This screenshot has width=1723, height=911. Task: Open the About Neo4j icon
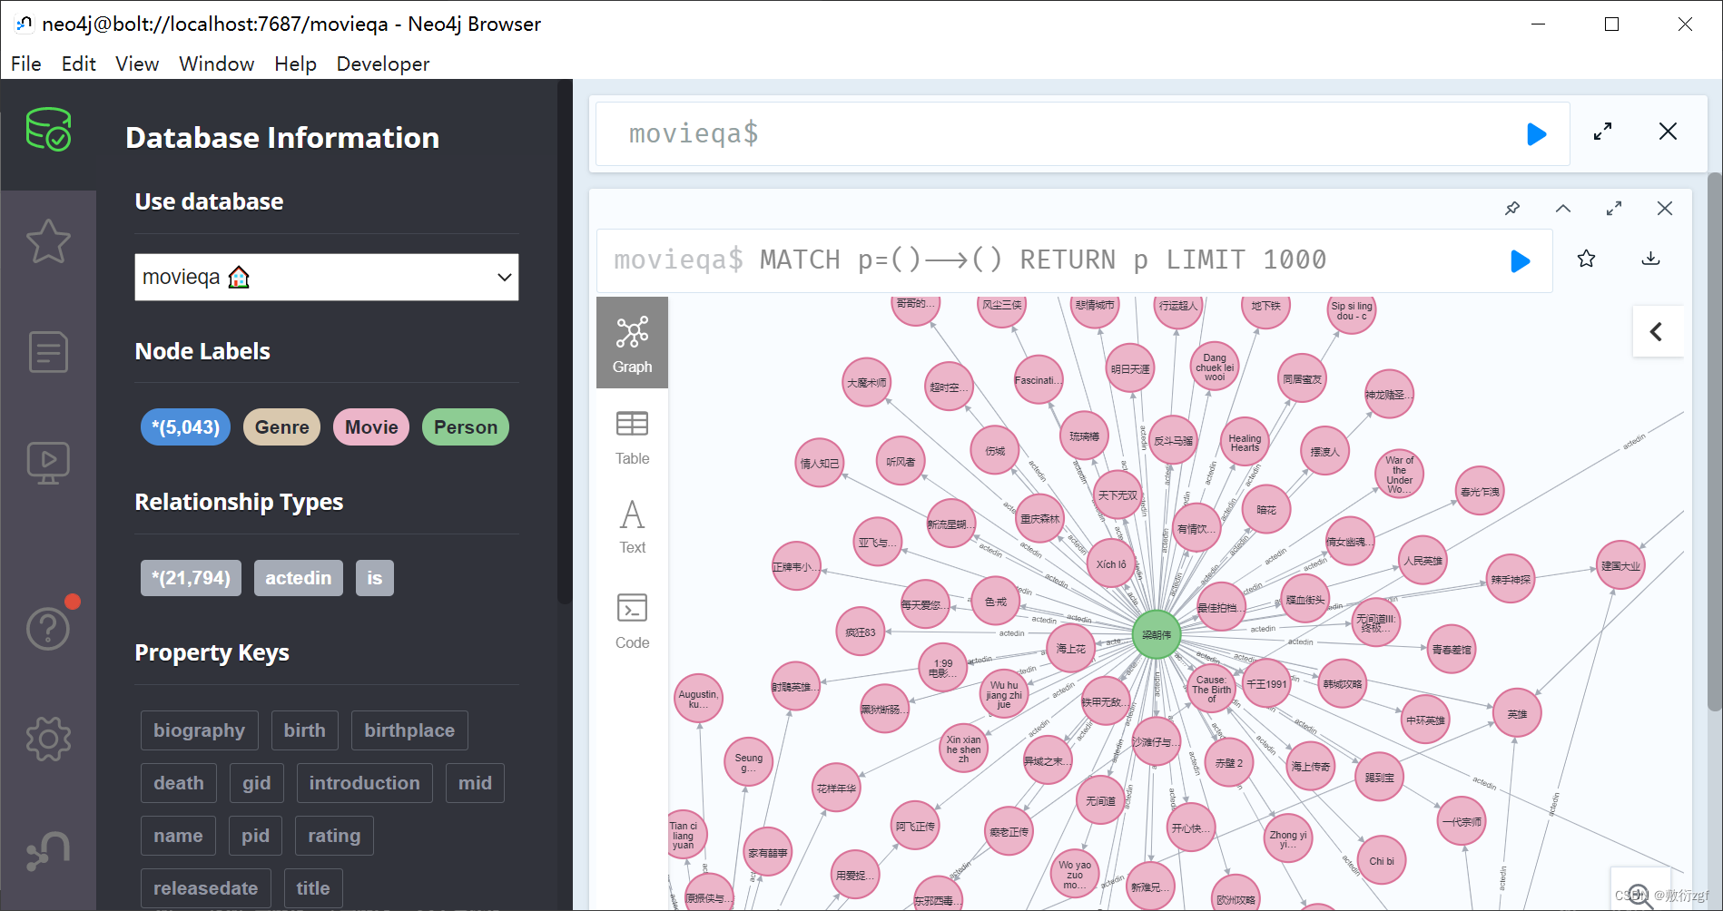pos(48,850)
